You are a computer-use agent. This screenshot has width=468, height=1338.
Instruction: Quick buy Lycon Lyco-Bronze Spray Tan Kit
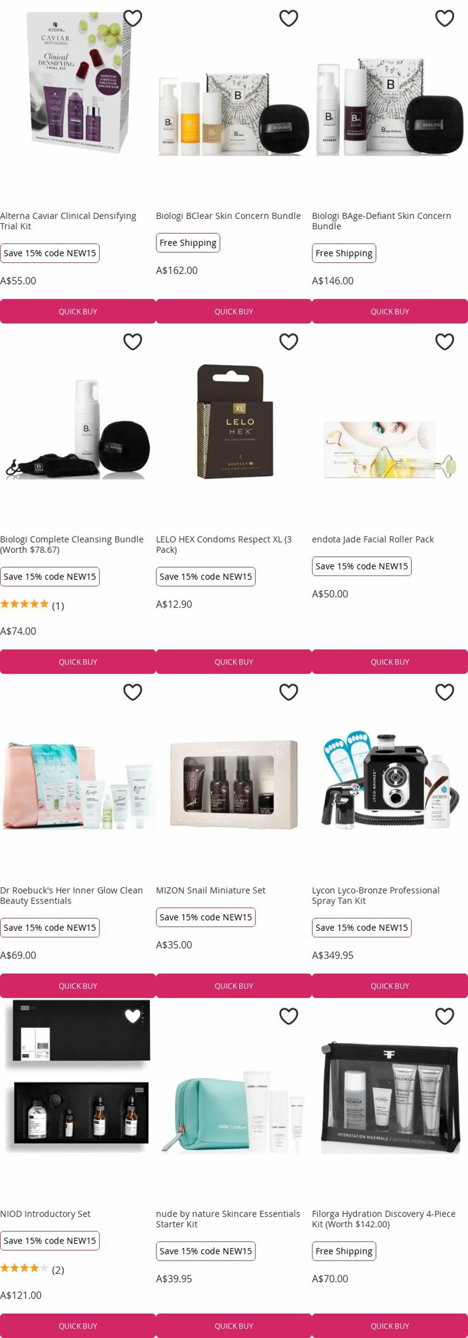[389, 986]
